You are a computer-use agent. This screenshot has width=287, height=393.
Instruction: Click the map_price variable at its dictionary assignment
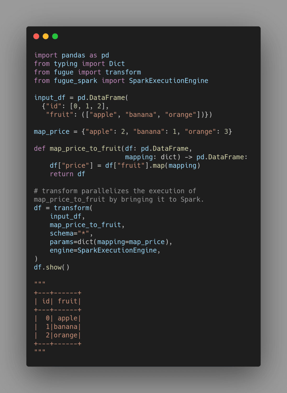(52, 132)
